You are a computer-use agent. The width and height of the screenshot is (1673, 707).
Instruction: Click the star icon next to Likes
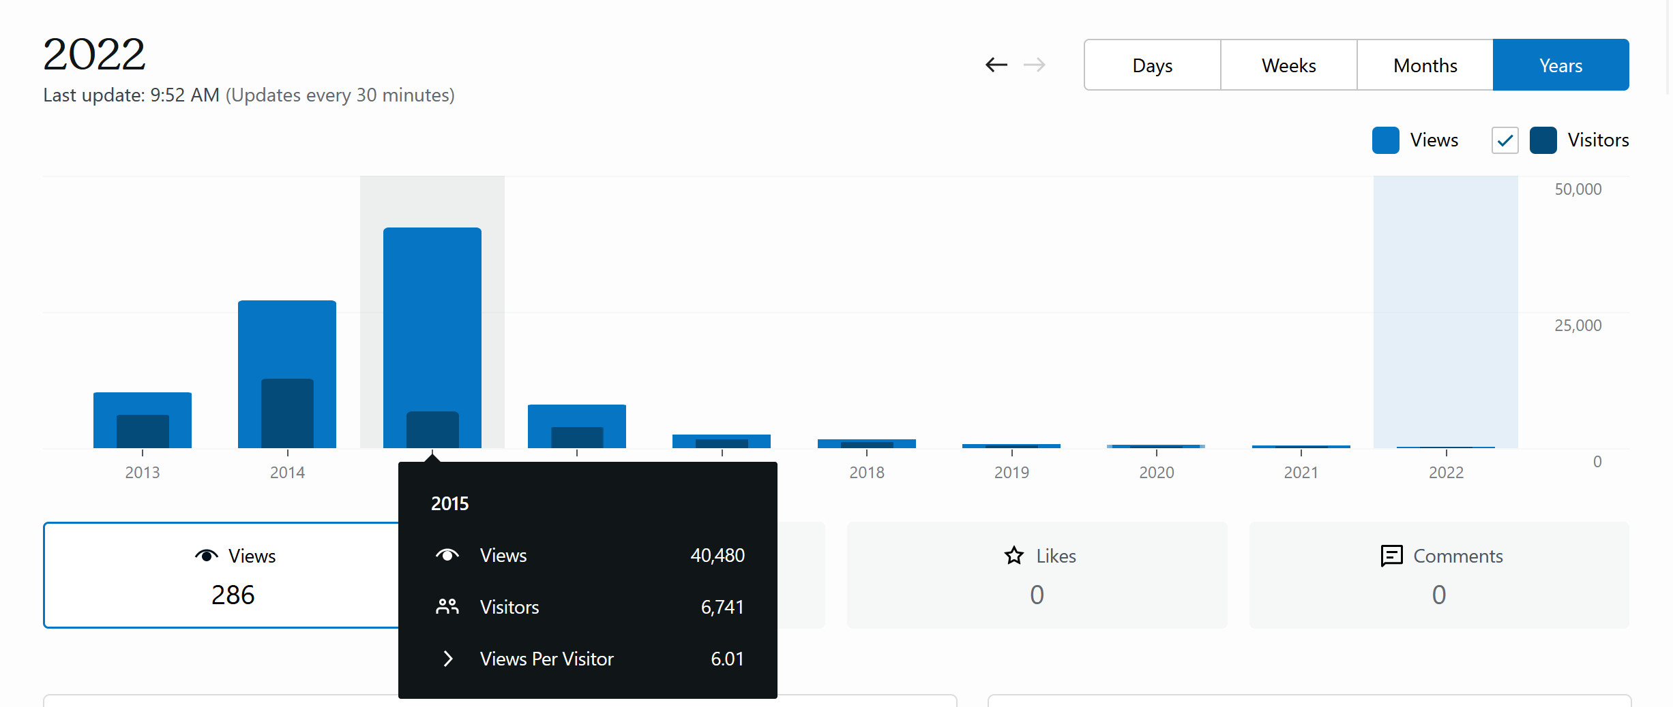click(x=1015, y=555)
